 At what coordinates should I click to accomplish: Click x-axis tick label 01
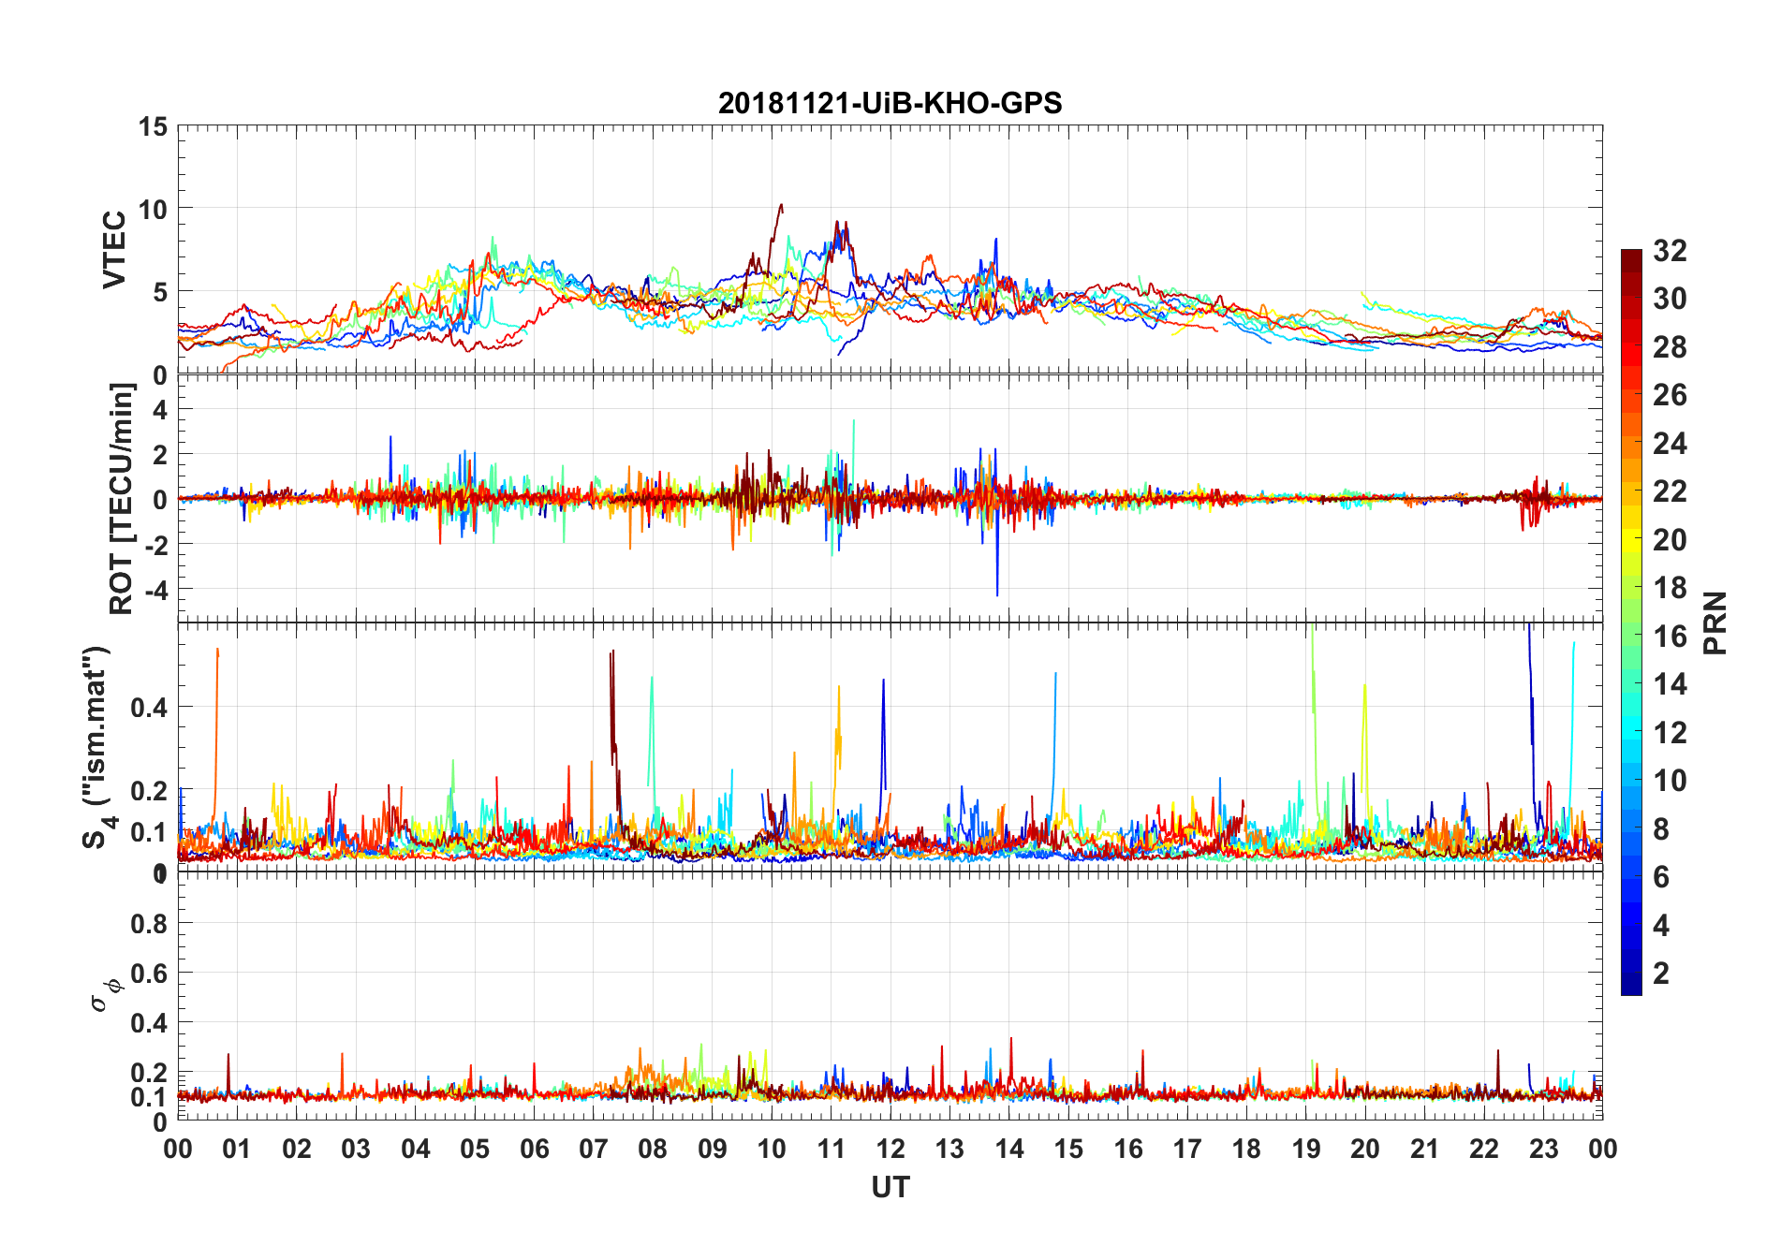[238, 1149]
